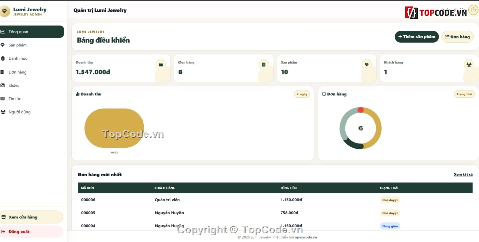Click the TỔNG TIỀN column header
The width and height of the screenshot is (479, 242).
point(289,188)
